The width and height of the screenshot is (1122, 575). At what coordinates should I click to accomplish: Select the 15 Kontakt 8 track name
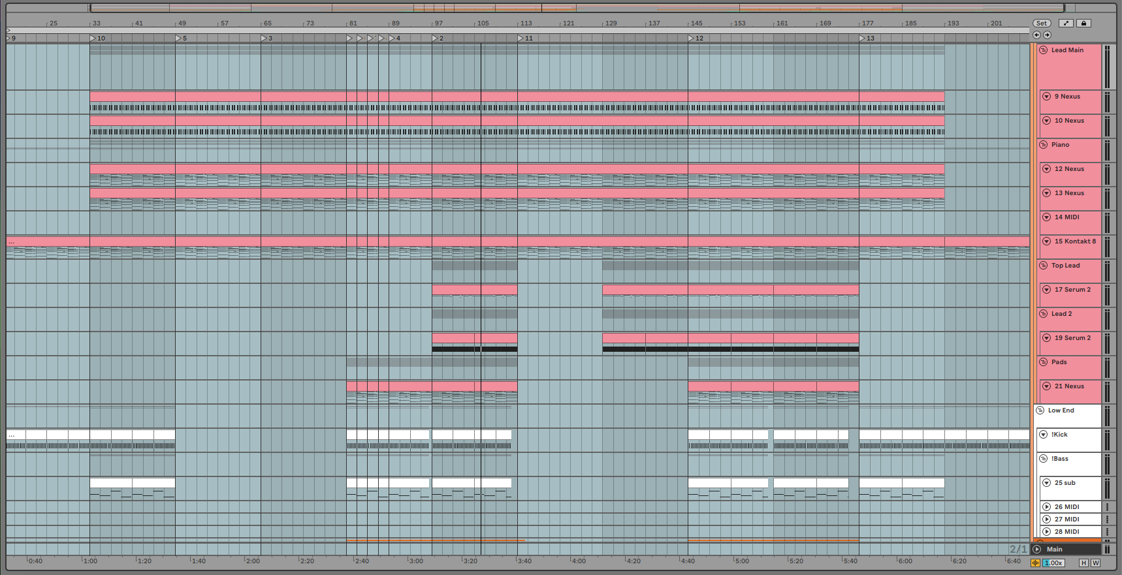(x=1075, y=241)
